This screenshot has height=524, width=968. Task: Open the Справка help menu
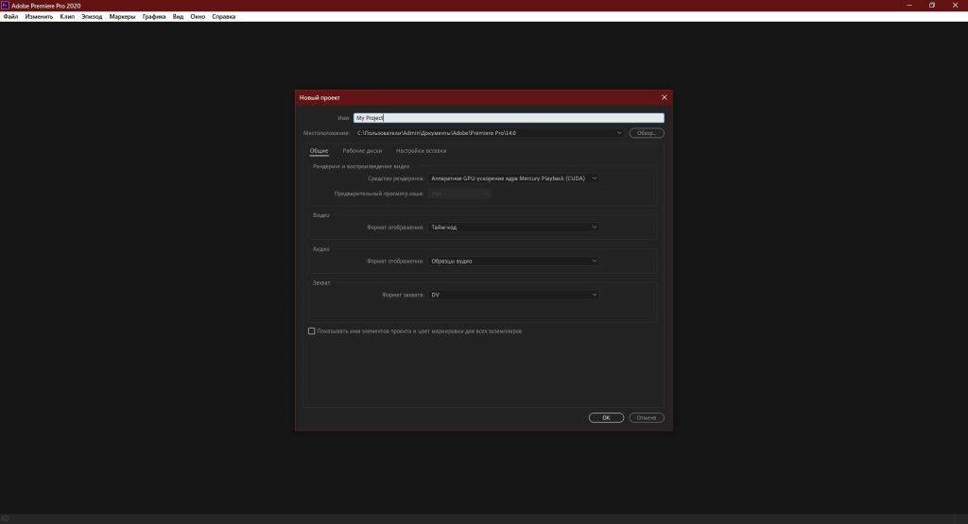coord(224,17)
